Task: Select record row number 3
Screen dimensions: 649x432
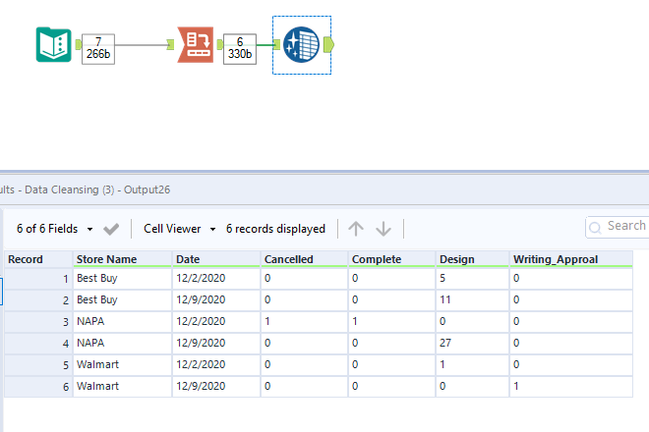Action: (35, 322)
